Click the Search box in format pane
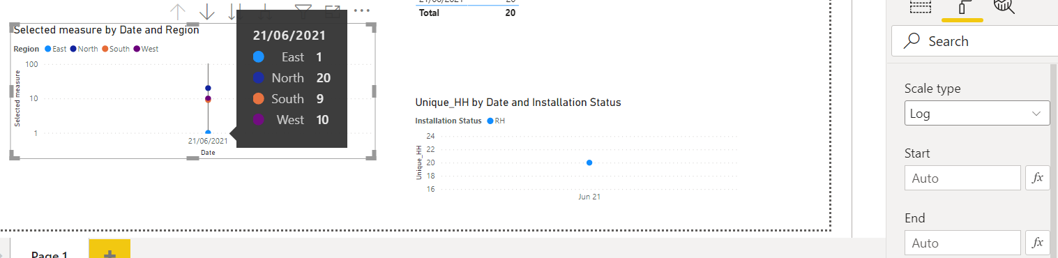 click(974, 41)
